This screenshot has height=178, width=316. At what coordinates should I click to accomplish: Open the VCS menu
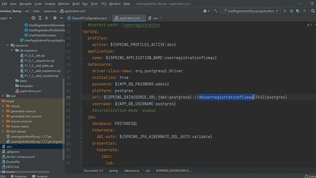coord(104,4)
